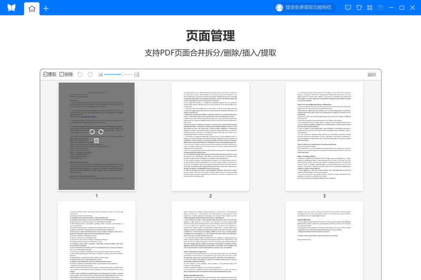Select the page 2 thumbnail
Screen dimensions: 421x280
210,136
